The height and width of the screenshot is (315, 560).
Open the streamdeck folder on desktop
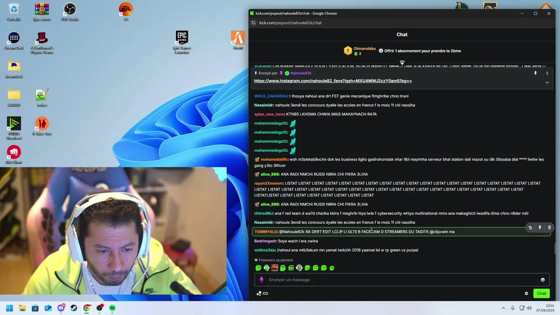[x=14, y=69]
